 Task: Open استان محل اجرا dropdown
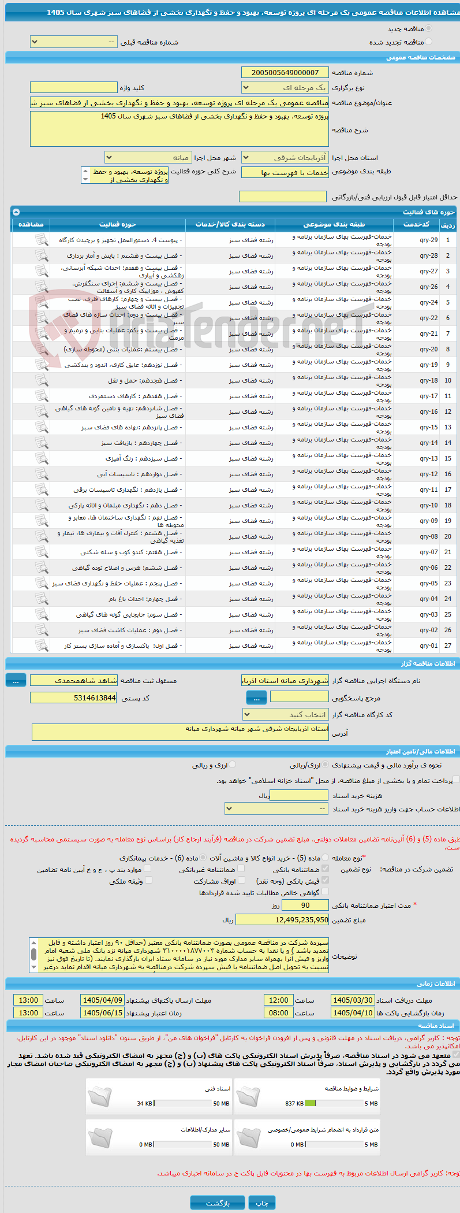(x=285, y=158)
